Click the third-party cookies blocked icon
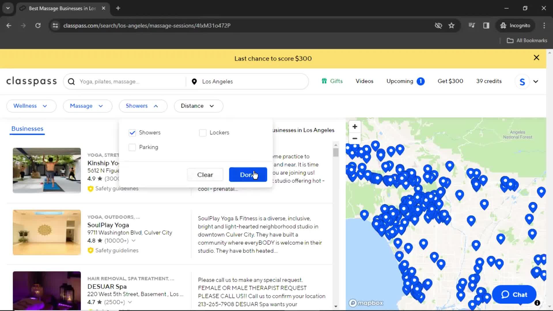 pos(438,25)
